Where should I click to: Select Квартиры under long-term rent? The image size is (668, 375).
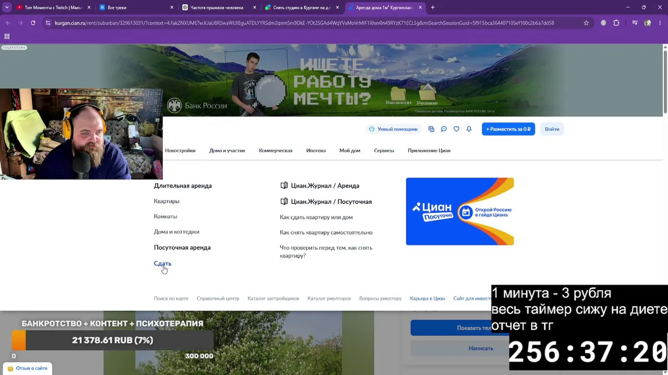click(x=166, y=201)
